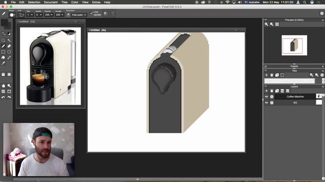Open the Density dropdown

point(59,15)
